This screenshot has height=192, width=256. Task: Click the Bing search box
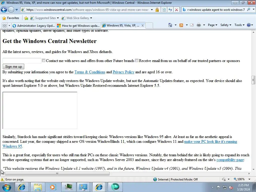[216, 10]
